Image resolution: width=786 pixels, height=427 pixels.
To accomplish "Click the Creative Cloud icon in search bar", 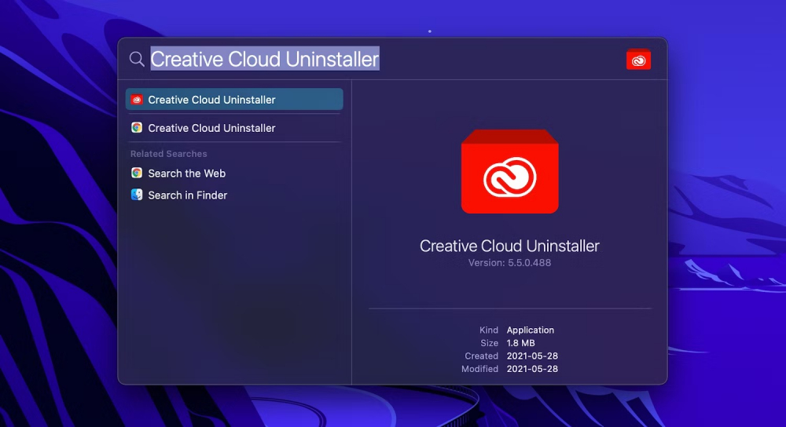I will pos(638,60).
